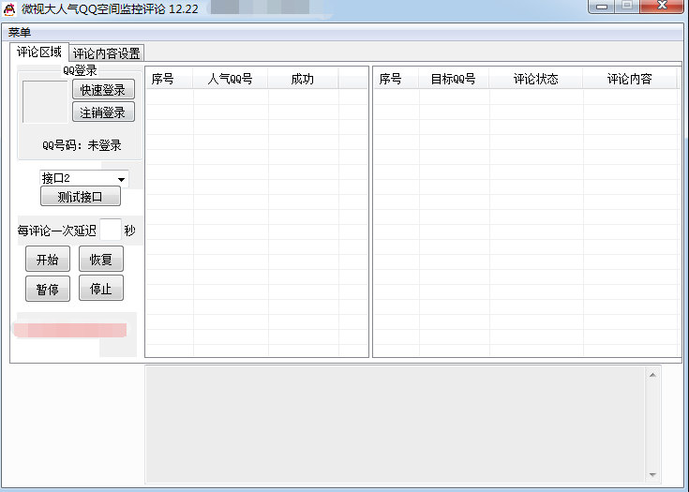689x492 pixels.
Task: Click the left table 序号 column header
Action: 169,79
